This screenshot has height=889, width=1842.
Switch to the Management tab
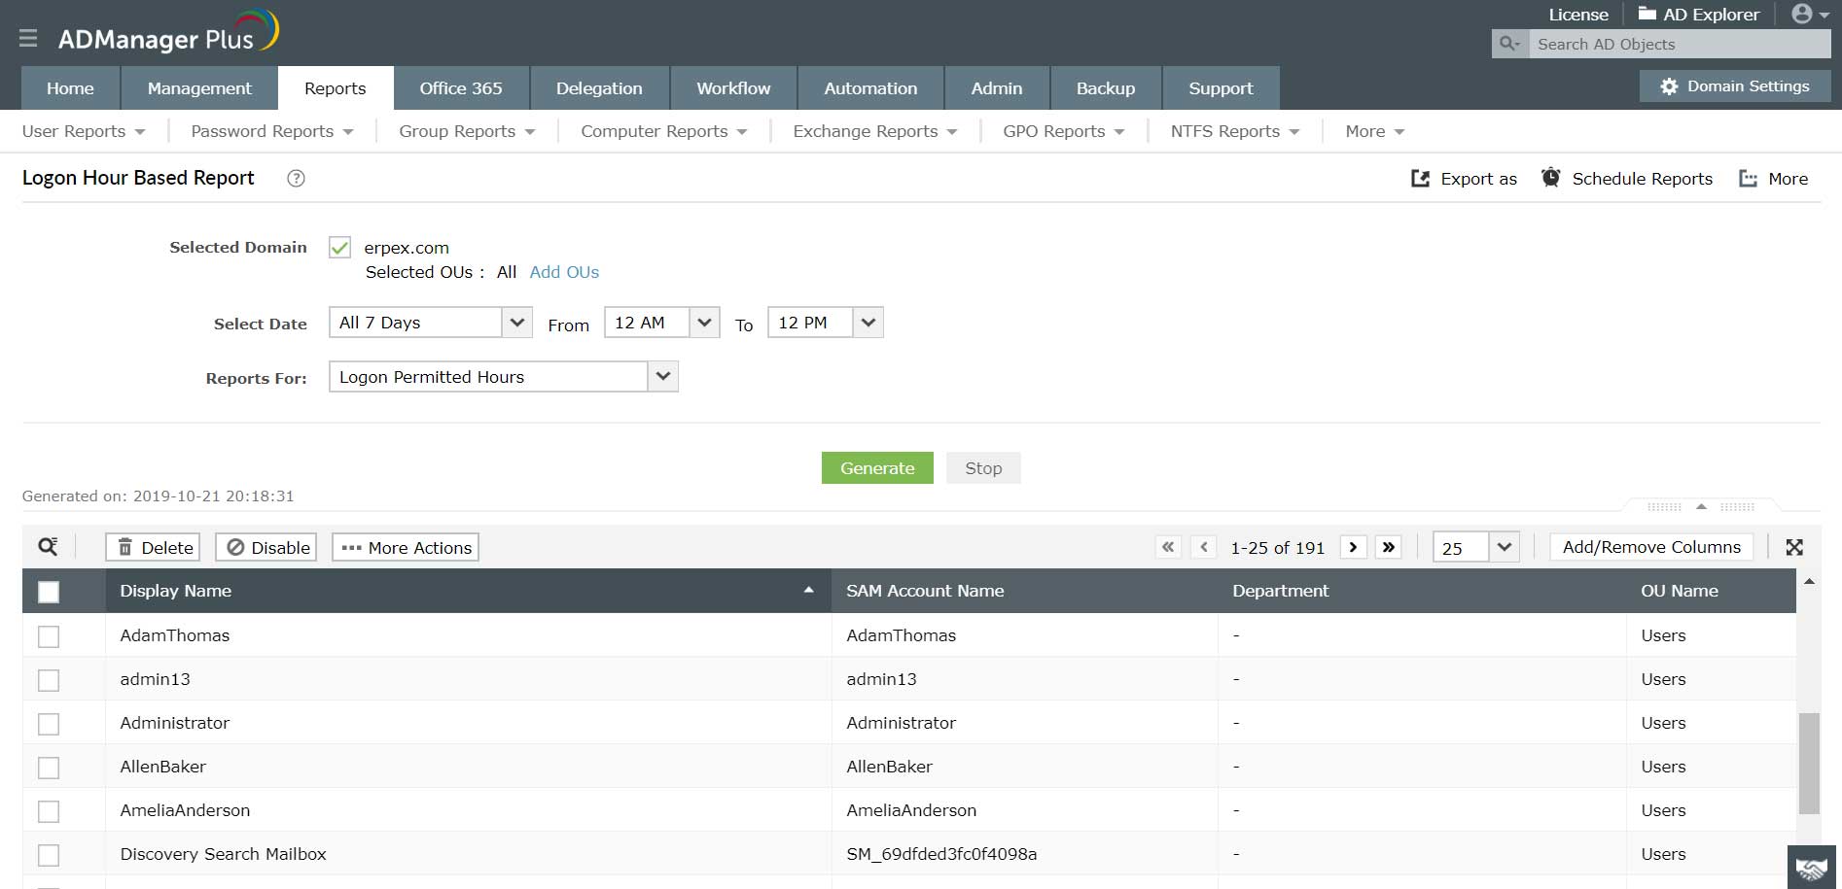(199, 88)
